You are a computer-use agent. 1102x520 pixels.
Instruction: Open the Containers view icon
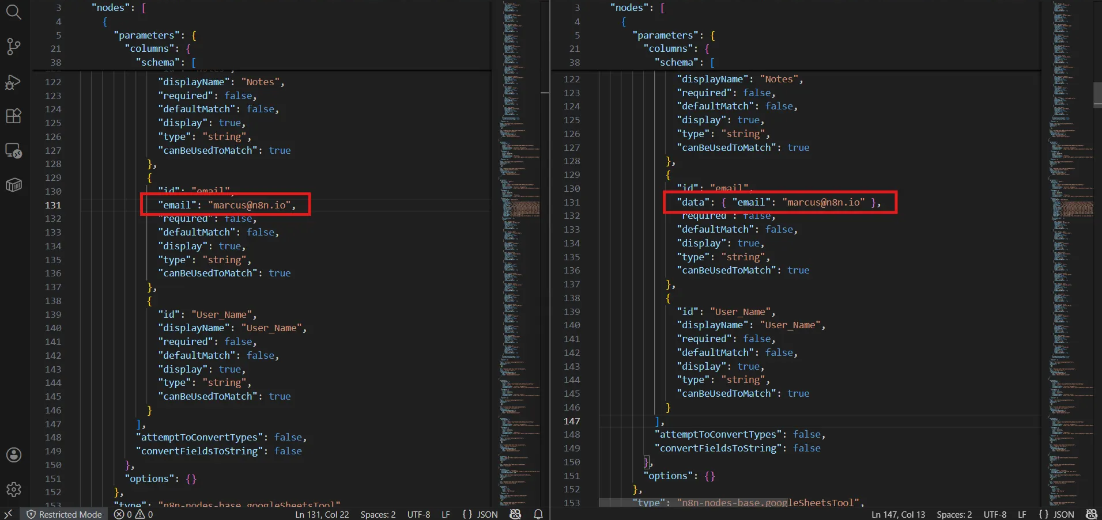[x=13, y=185]
